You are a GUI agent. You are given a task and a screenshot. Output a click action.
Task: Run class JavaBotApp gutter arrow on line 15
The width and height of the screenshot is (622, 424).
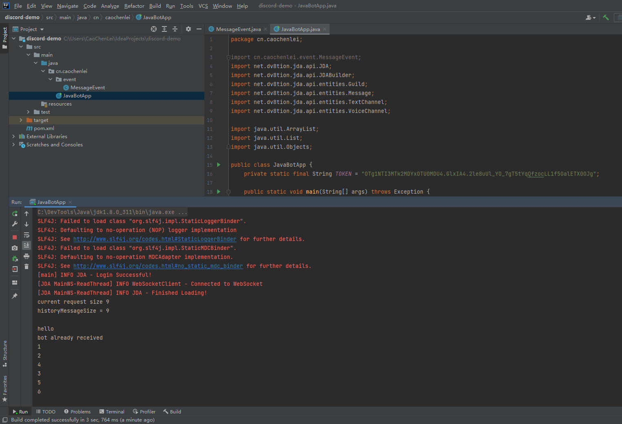219,165
